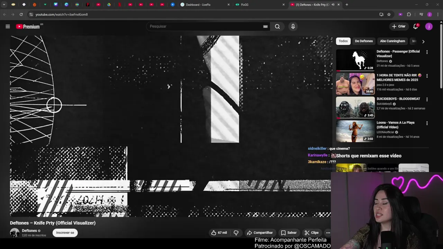View site information icon in address bar

click(x=31, y=15)
